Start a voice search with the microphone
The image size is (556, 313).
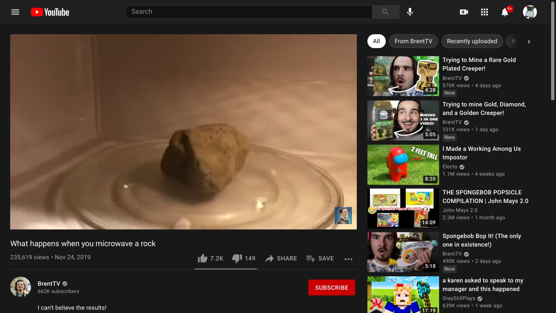click(x=410, y=12)
